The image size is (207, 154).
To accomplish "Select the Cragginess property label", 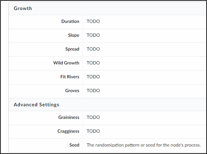I will pyautogui.click(x=68, y=131).
